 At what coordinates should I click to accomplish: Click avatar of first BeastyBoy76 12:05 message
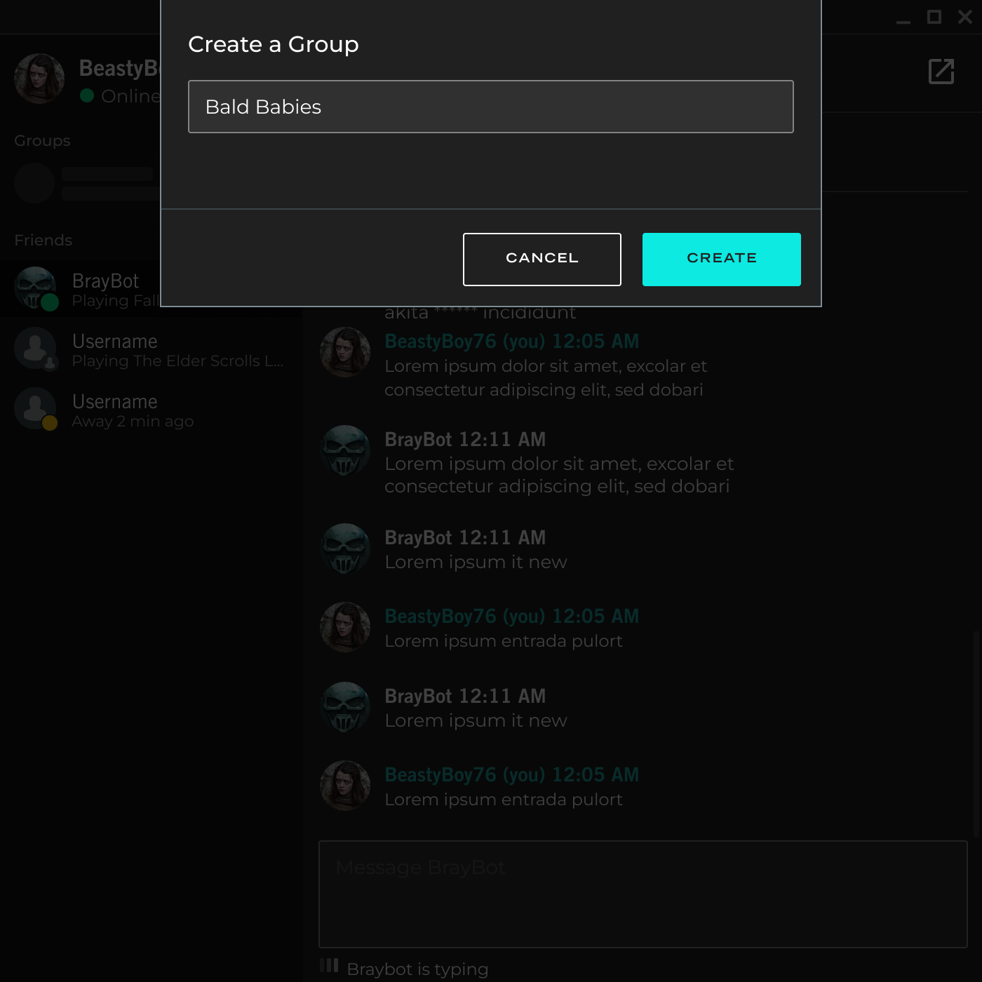[345, 352]
